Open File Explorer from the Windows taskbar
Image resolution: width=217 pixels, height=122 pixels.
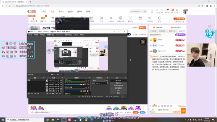point(53,120)
